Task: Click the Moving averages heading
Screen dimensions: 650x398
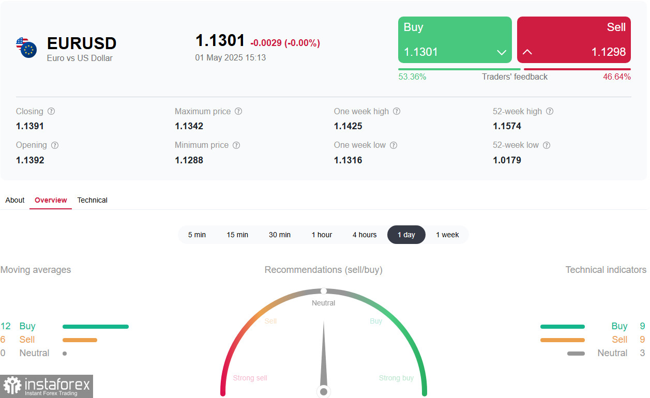Action: pos(36,270)
